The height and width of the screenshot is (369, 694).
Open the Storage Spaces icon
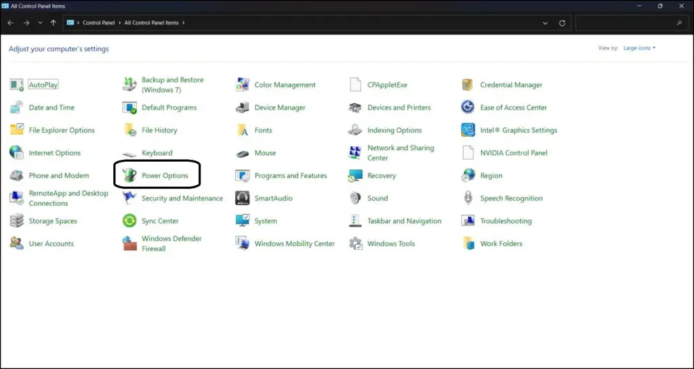17,221
